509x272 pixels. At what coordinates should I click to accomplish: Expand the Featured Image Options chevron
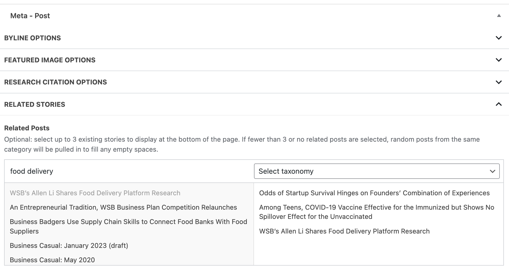pos(498,60)
